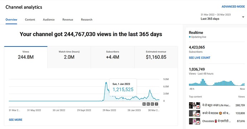247x129 pixels.
Task: Select the Watch time (hours) card
Action: pos(69,57)
